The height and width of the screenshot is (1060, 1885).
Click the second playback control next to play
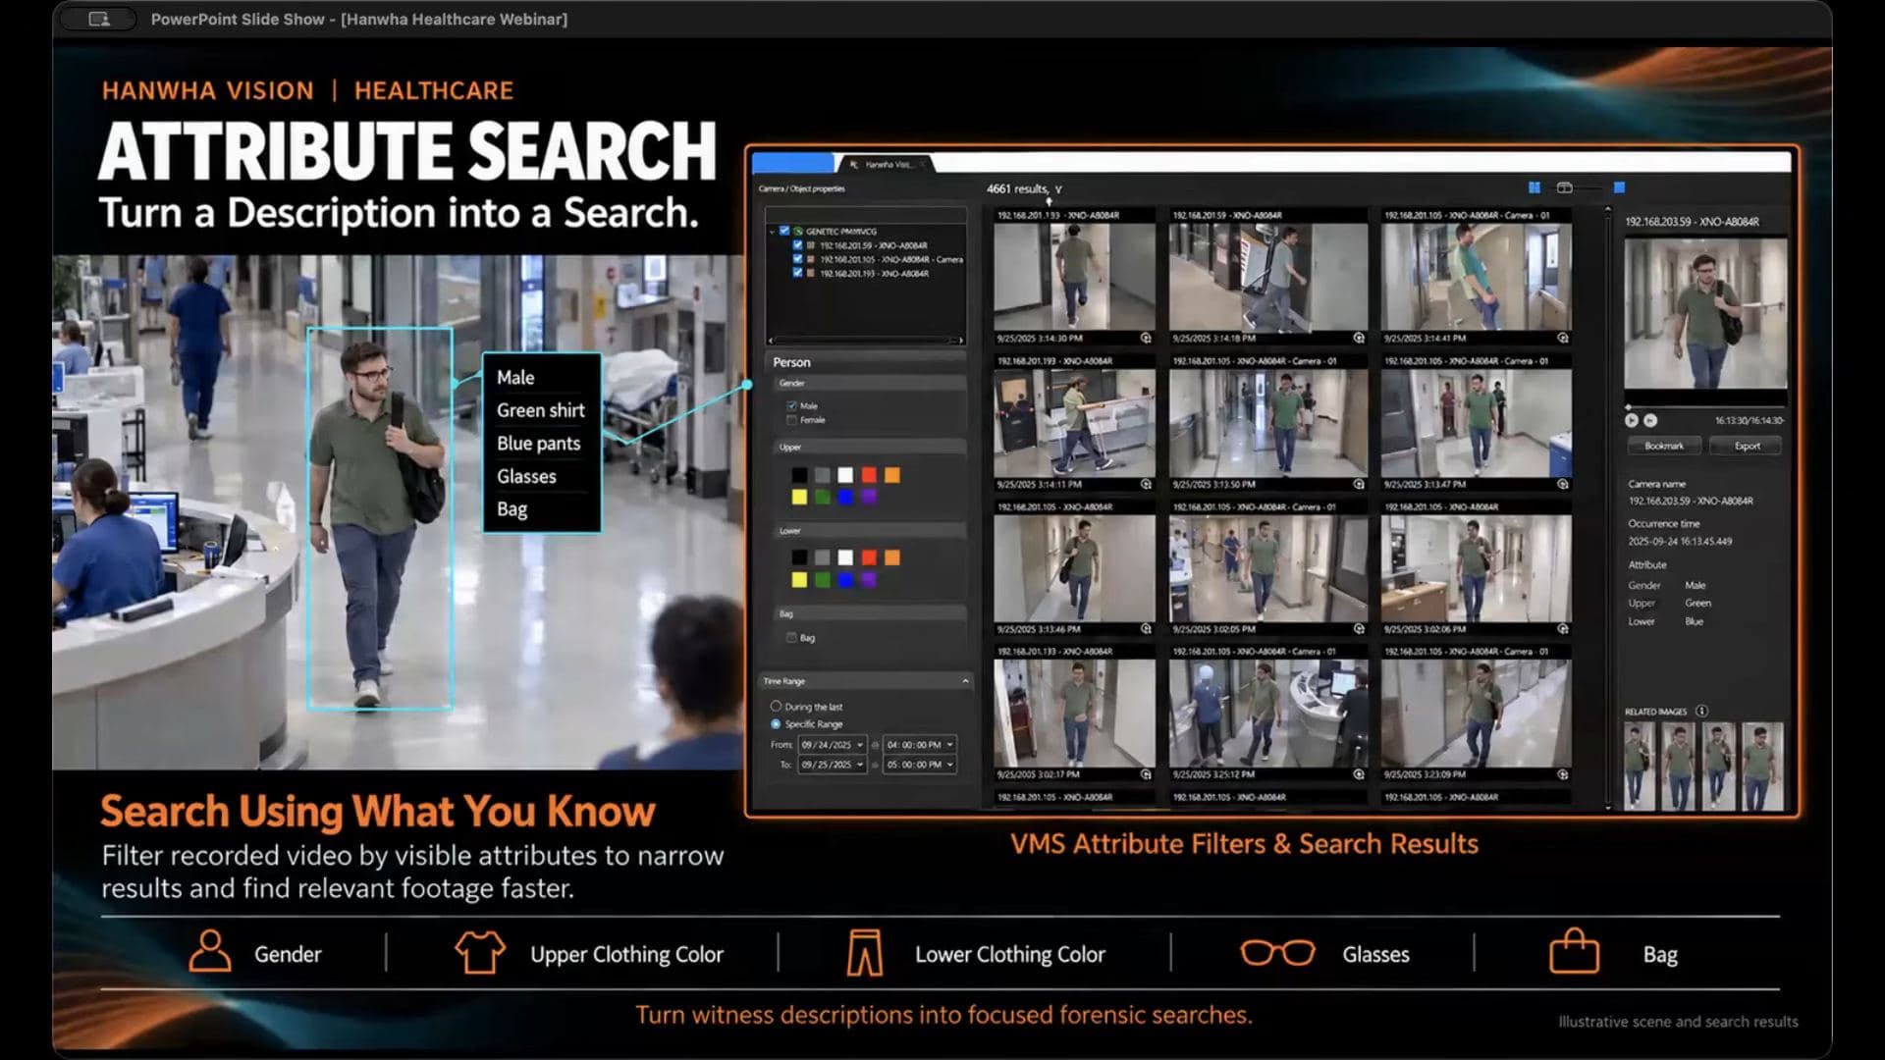click(1650, 420)
